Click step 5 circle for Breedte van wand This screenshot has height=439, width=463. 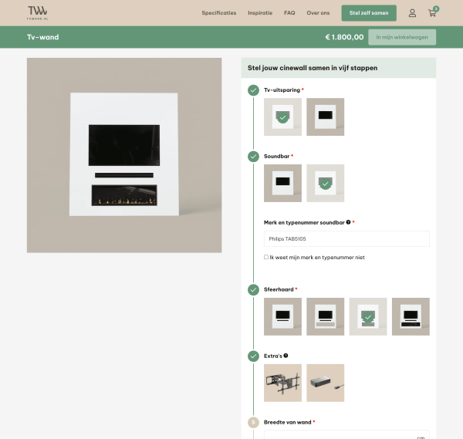tap(253, 423)
